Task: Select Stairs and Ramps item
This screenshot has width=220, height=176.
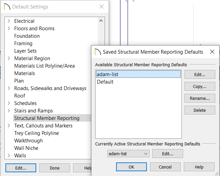Action: tap(34, 111)
